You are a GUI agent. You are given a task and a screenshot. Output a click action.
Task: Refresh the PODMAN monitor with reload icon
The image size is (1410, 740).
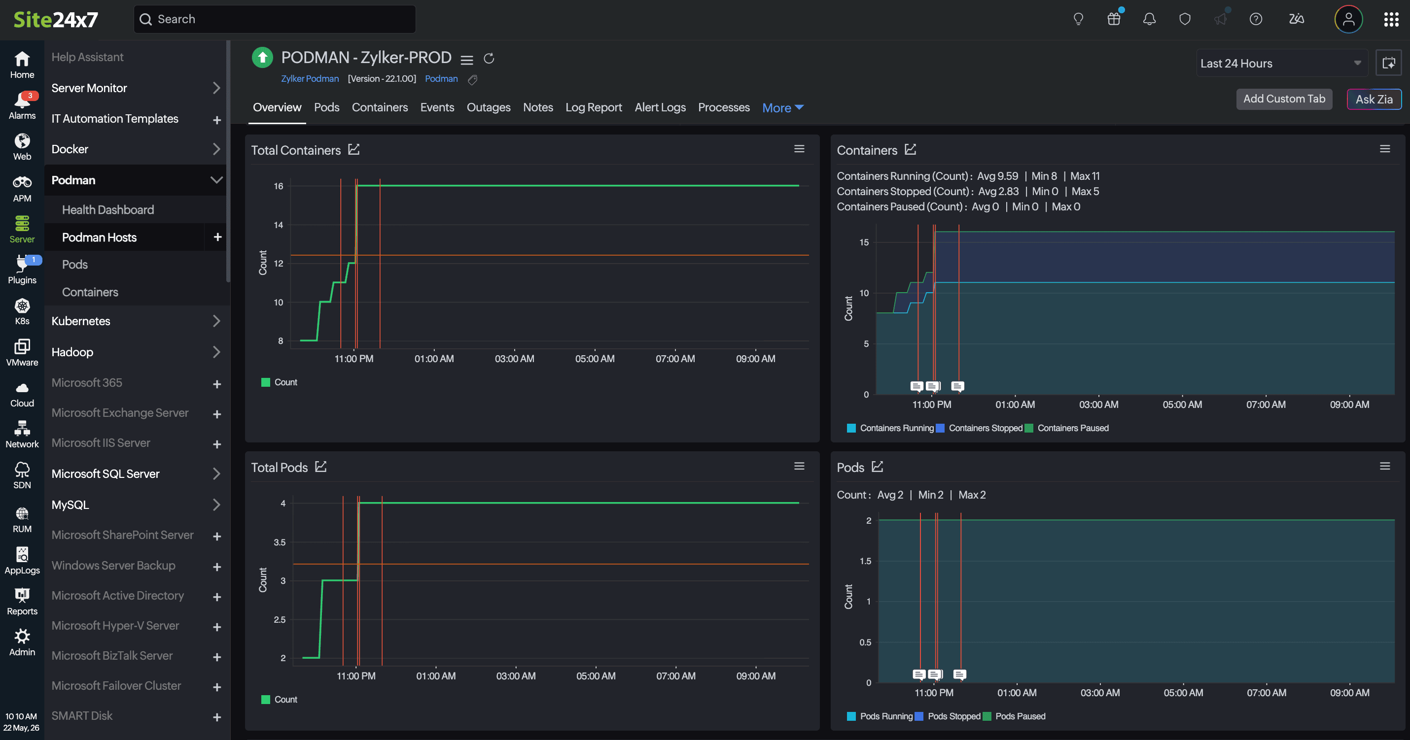(489, 59)
